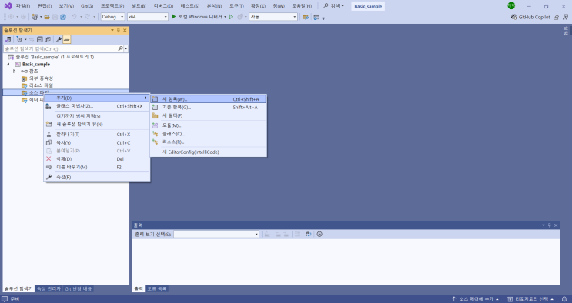Select the 외부 종속성 tree item

(41, 78)
